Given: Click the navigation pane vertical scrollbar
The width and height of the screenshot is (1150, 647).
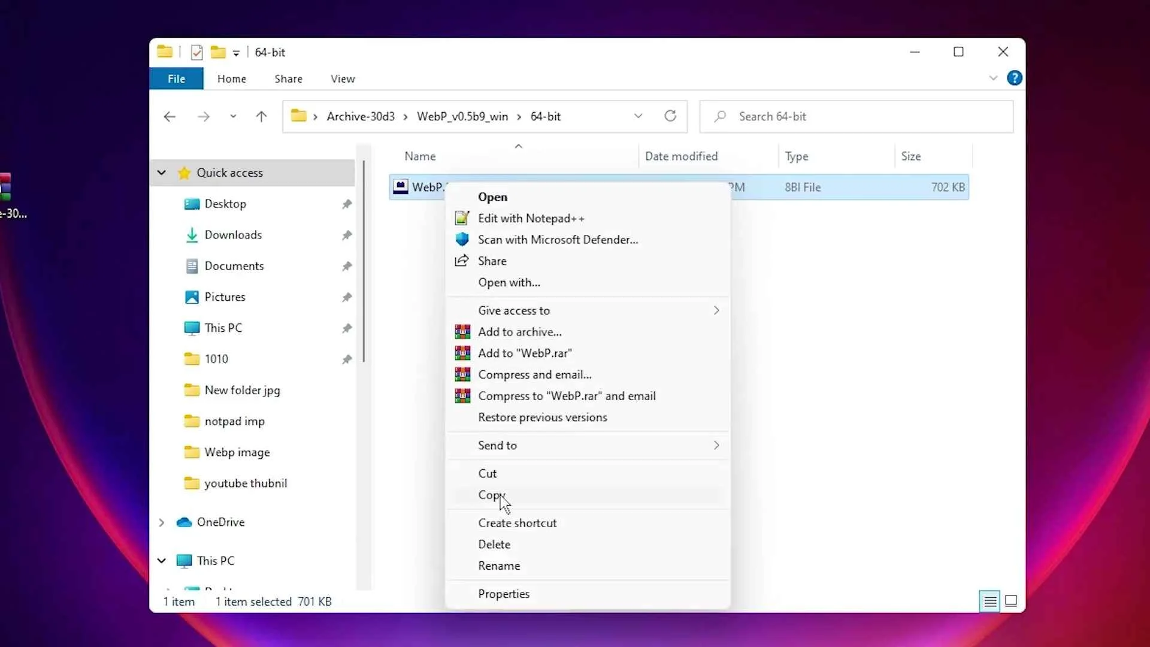Looking at the screenshot, I should point(364,262).
